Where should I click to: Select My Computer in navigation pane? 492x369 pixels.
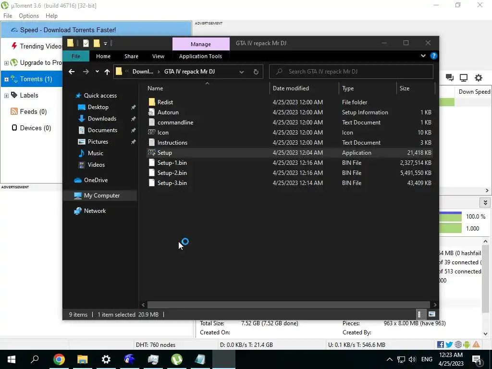102,196
